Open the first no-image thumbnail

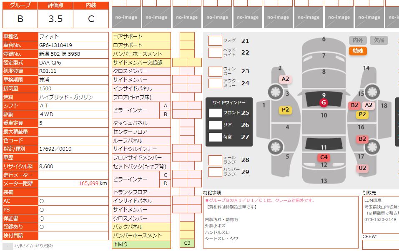[126, 17]
